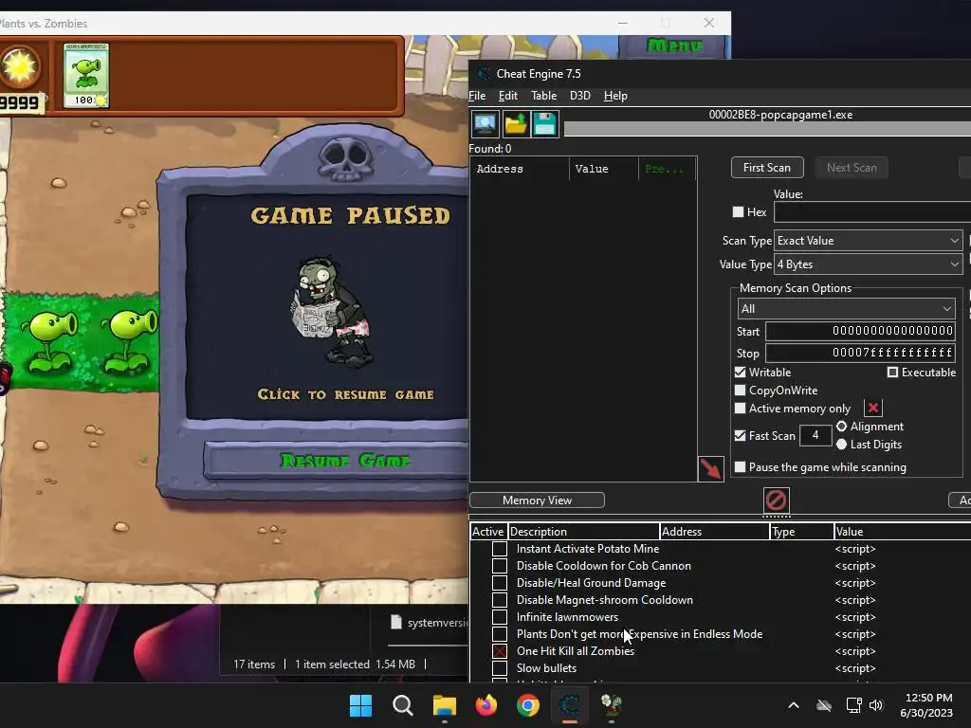Click the cloud sync tray icon
This screenshot has width=971, height=728.
(824, 705)
